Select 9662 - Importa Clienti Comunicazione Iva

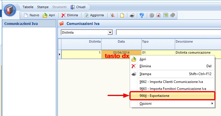172,82
